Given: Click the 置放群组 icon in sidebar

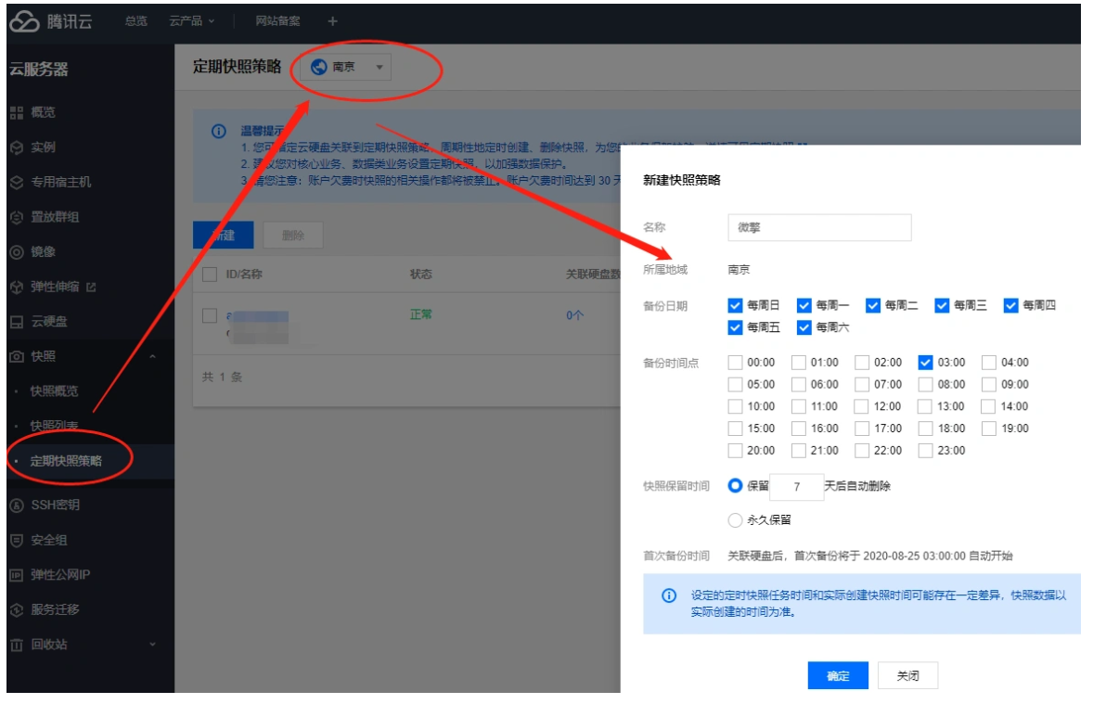Looking at the screenshot, I should [17, 217].
